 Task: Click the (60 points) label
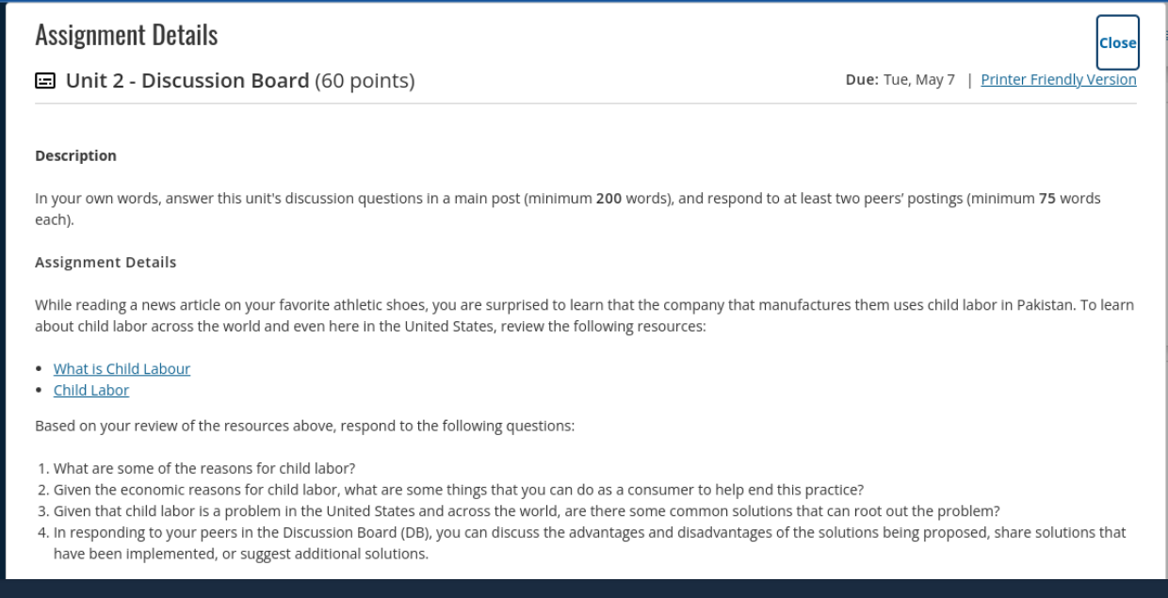[x=365, y=81]
